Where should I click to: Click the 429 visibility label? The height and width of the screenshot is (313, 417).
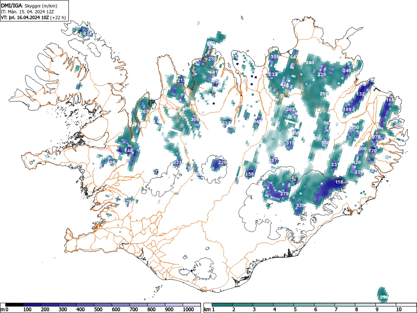[357, 162]
